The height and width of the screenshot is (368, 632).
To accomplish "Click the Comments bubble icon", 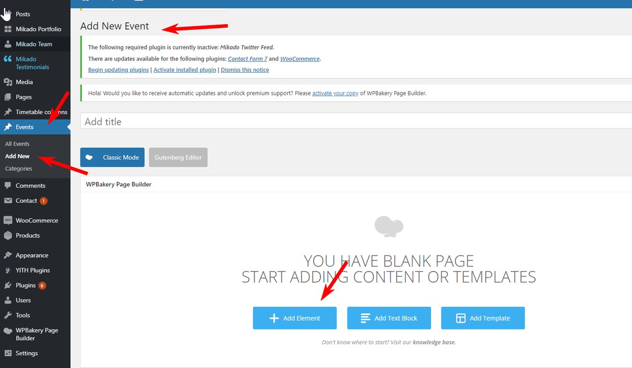I will pyautogui.click(x=8, y=186).
